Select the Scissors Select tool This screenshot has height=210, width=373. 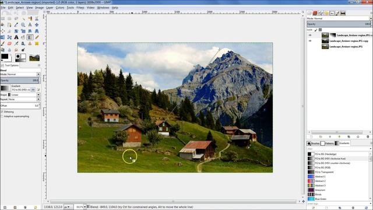[x=37, y=19]
